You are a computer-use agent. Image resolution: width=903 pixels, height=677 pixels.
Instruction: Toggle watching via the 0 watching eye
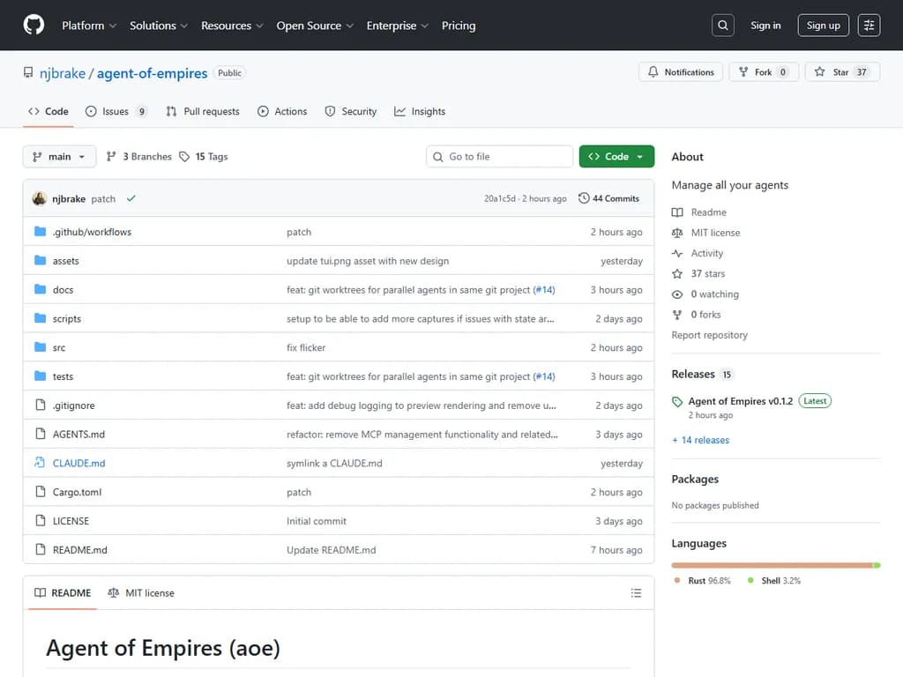(x=676, y=294)
